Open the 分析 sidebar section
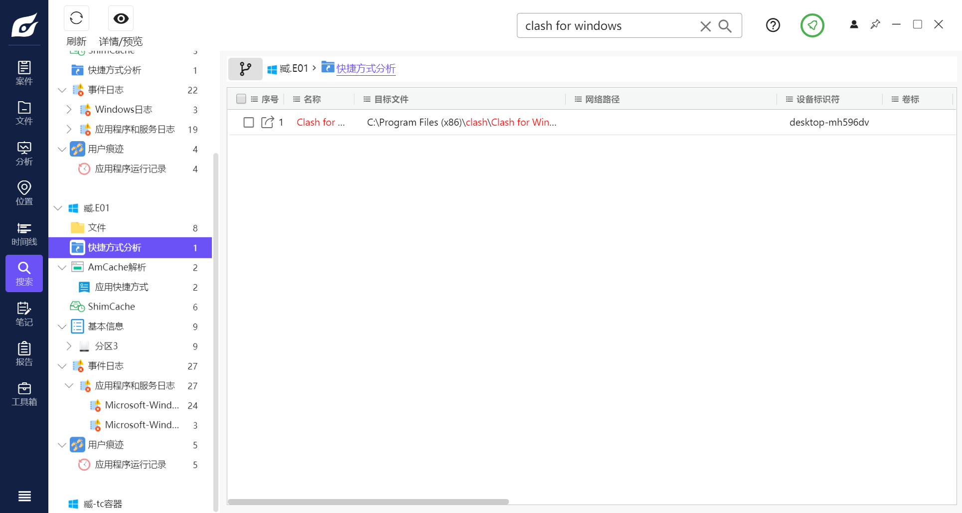 point(24,153)
